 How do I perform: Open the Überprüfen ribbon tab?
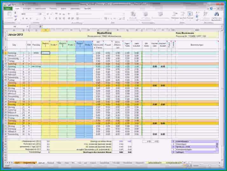(x=75, y=9)
